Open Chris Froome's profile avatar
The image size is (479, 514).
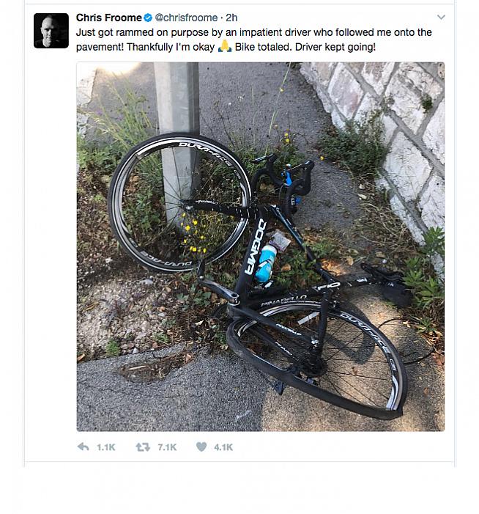51,31
